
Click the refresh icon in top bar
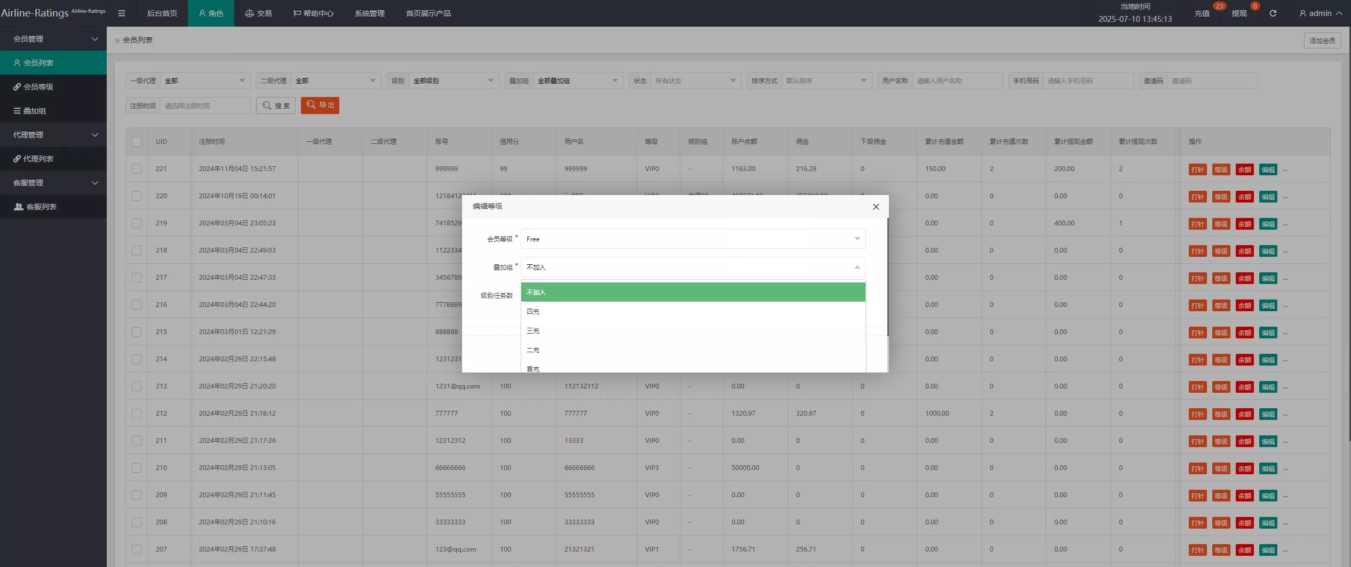1273,13
